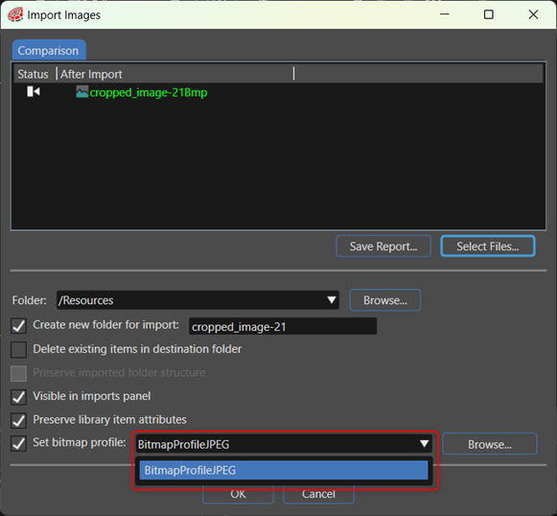Close the Import Images dialog
557x516 pixels.
click(533, 14)
